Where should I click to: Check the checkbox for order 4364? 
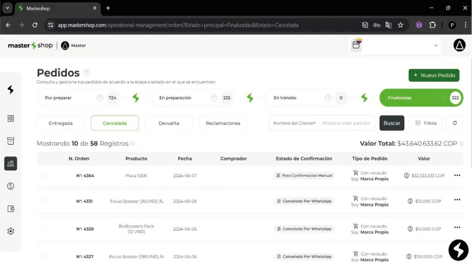44,175
